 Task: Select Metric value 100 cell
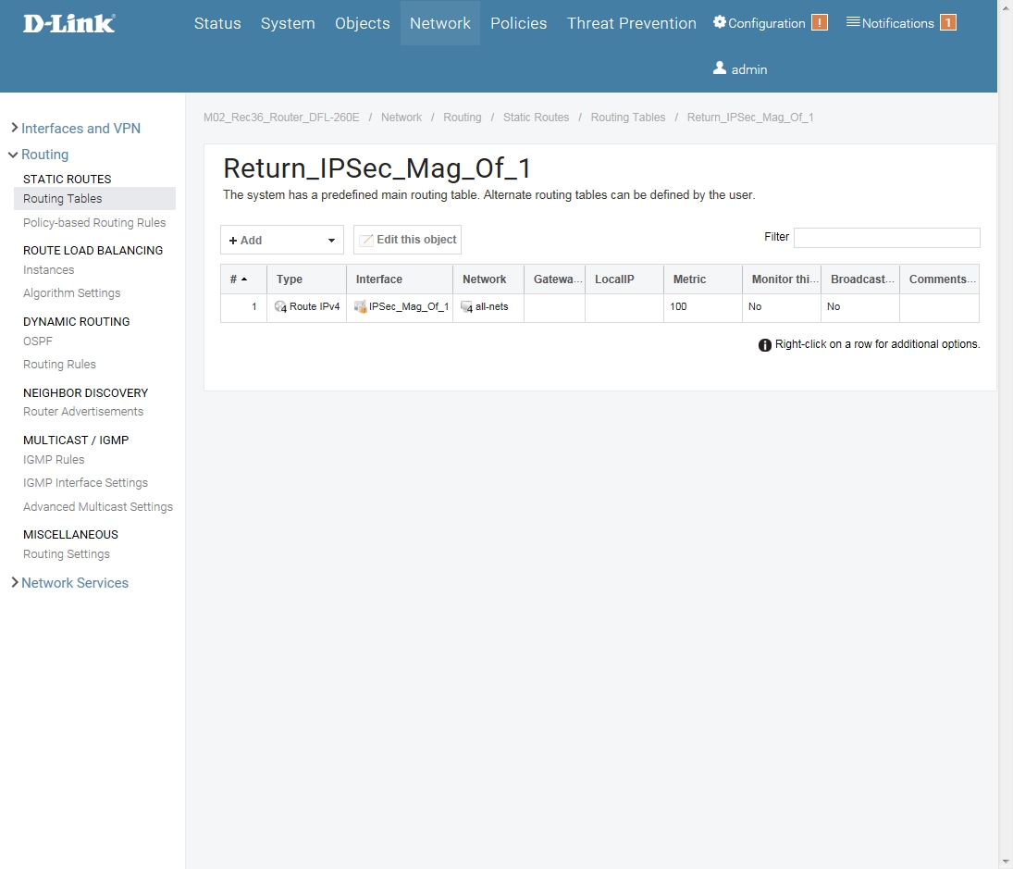[x=703, y=307]
